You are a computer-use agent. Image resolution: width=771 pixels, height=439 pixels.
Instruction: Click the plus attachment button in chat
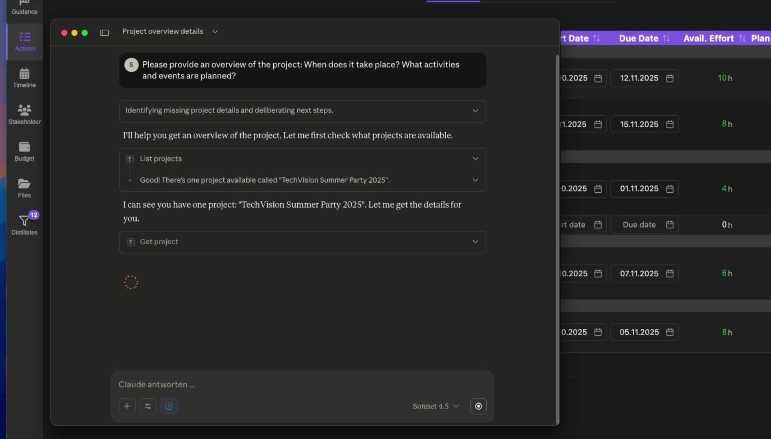click(x=127, y=406)
